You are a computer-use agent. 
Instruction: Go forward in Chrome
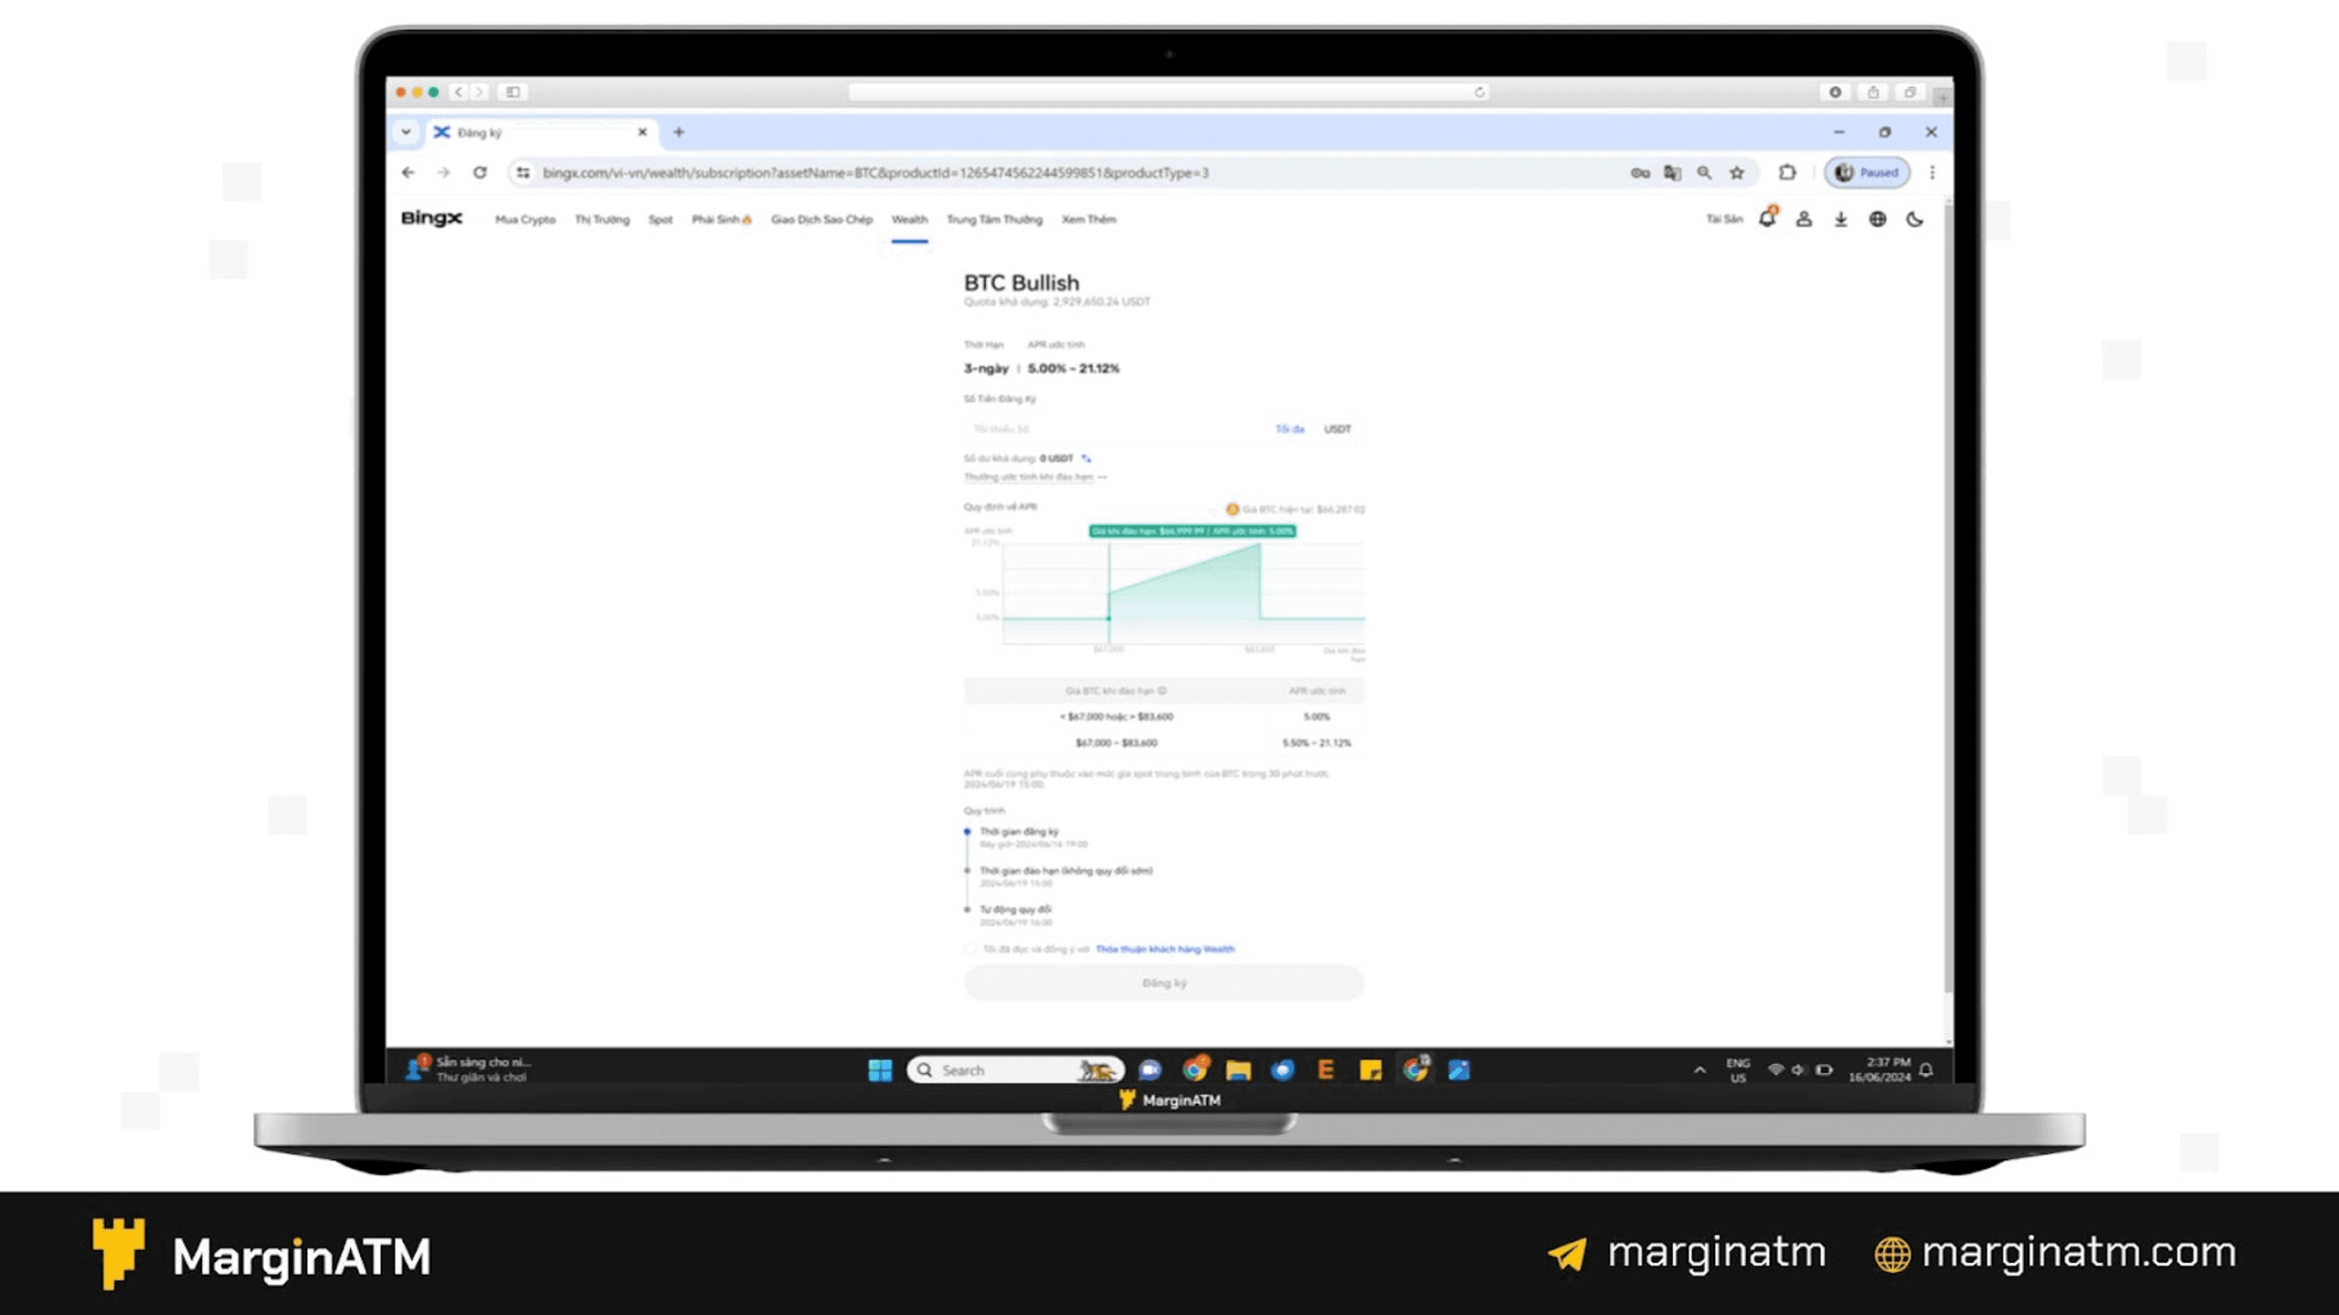pos(444,173)
